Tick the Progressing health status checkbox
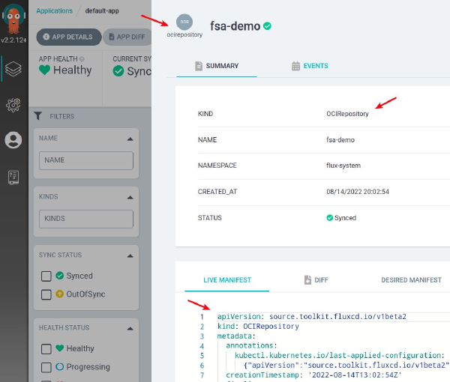 46,367
